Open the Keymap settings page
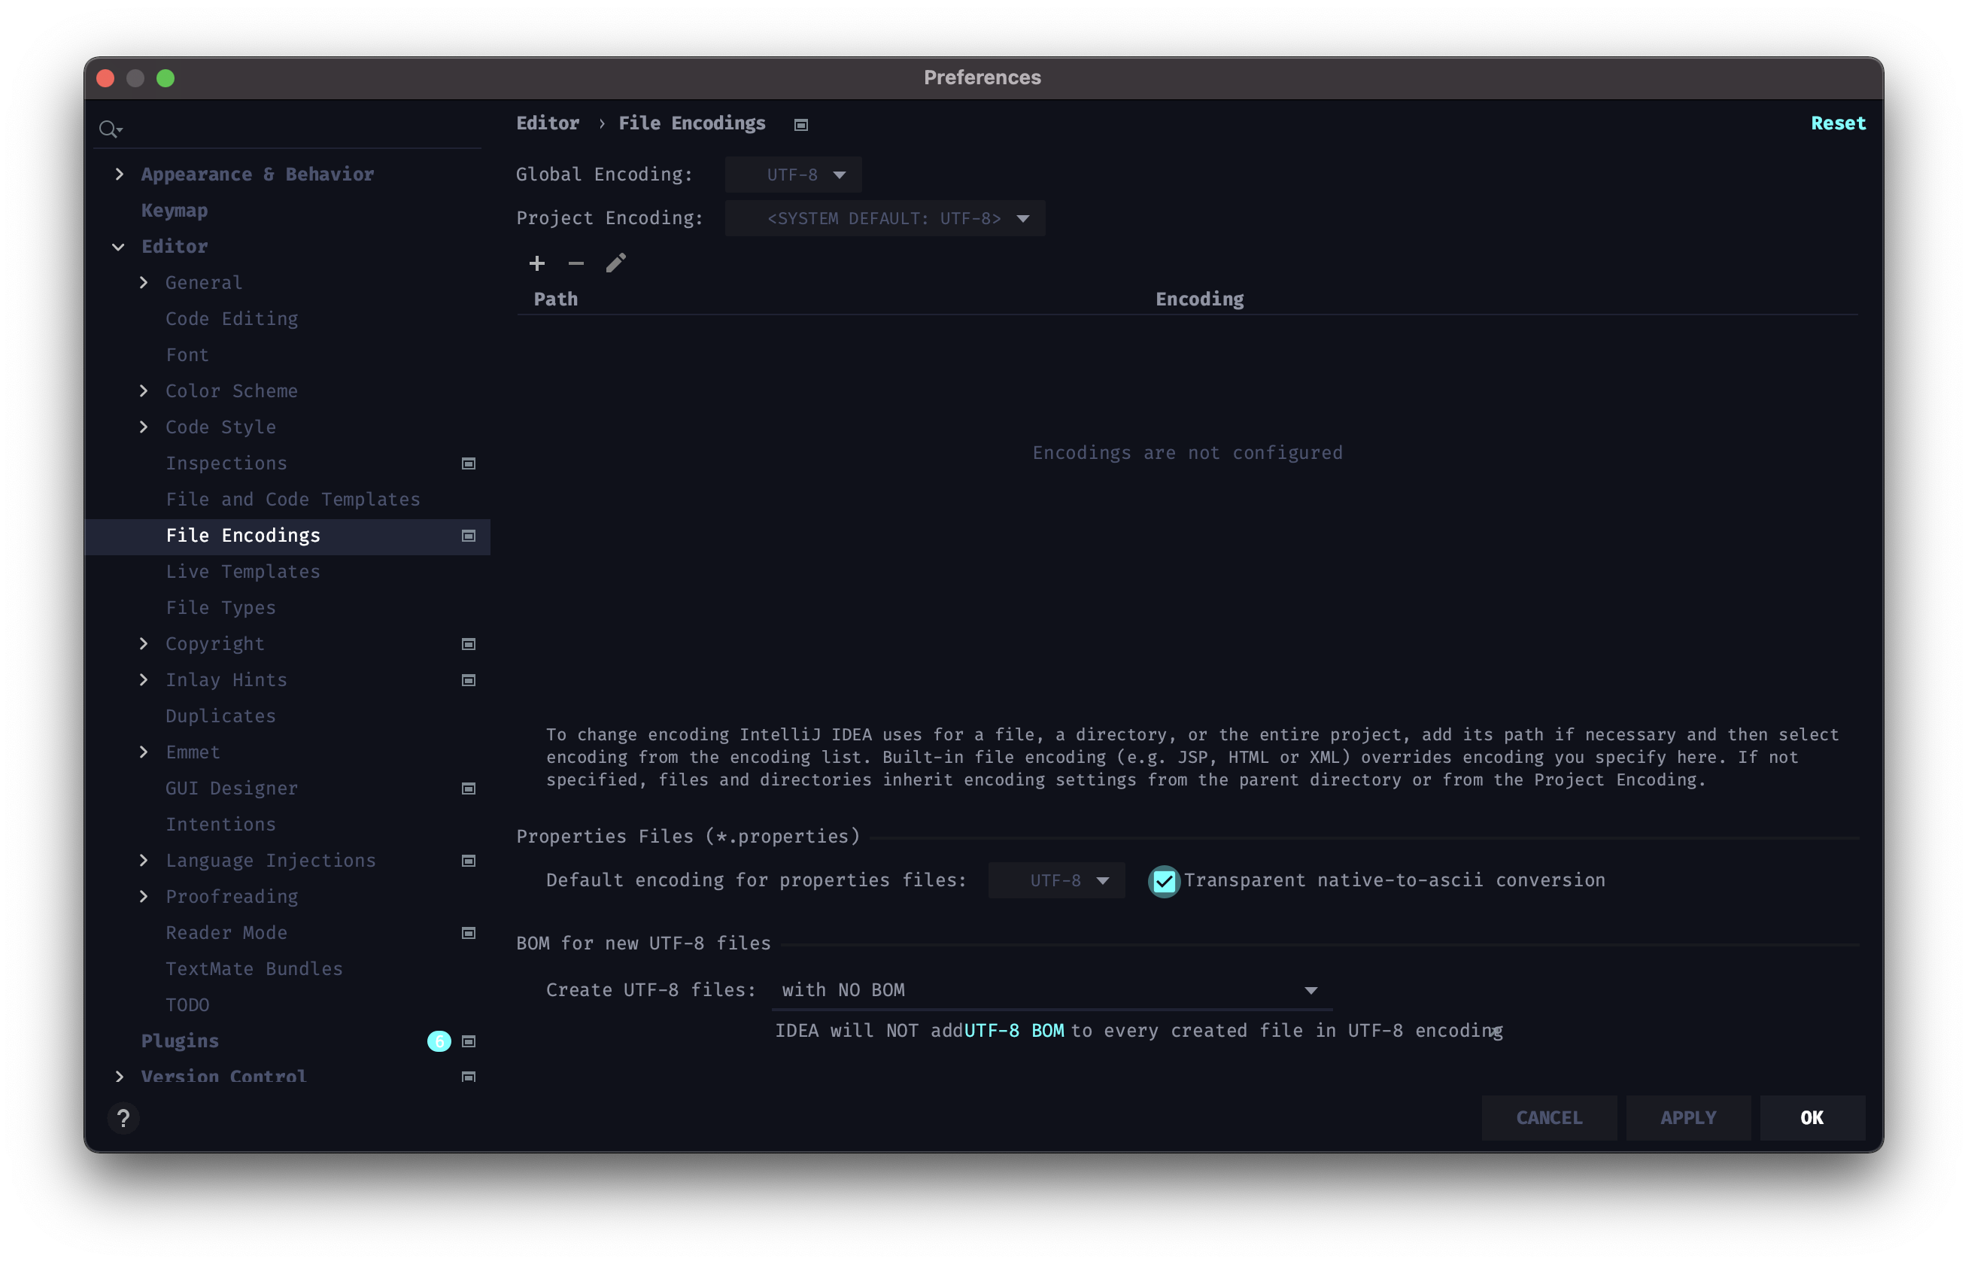 coord(175,211)
